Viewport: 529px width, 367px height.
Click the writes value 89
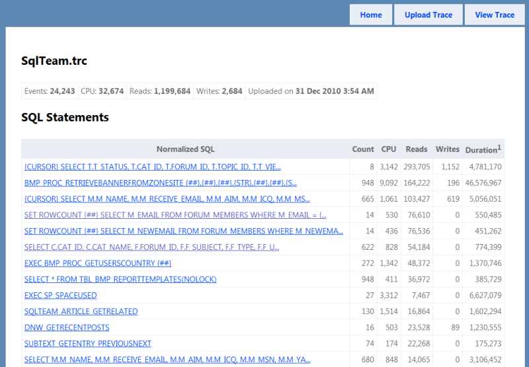(x=455, y=327)
